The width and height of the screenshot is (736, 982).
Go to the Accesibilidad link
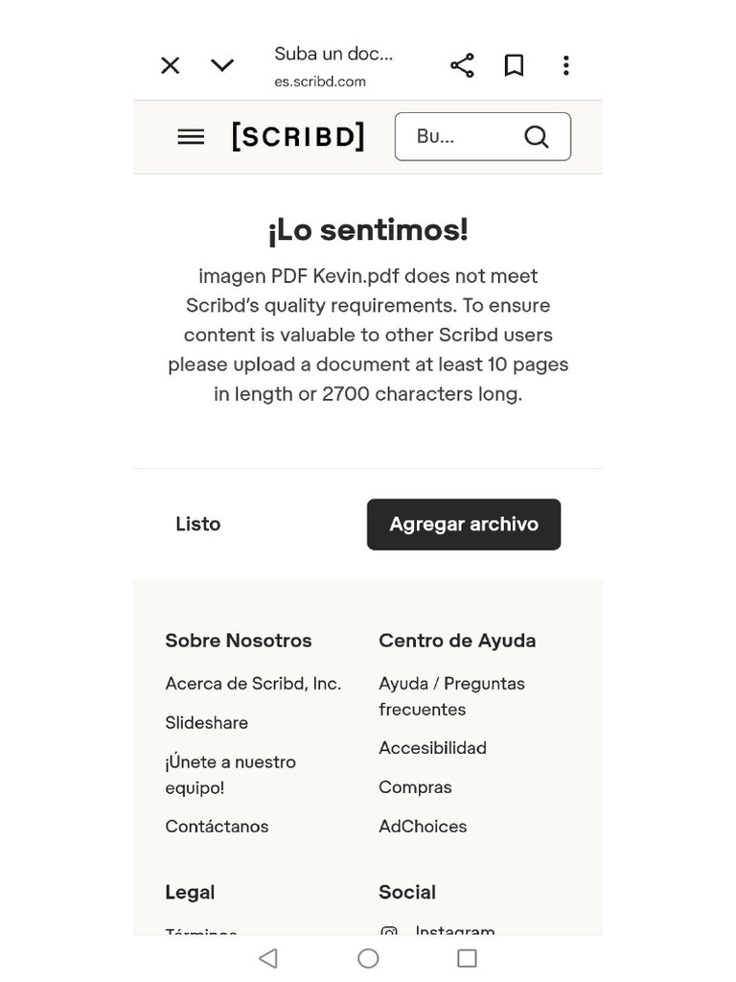432,748
